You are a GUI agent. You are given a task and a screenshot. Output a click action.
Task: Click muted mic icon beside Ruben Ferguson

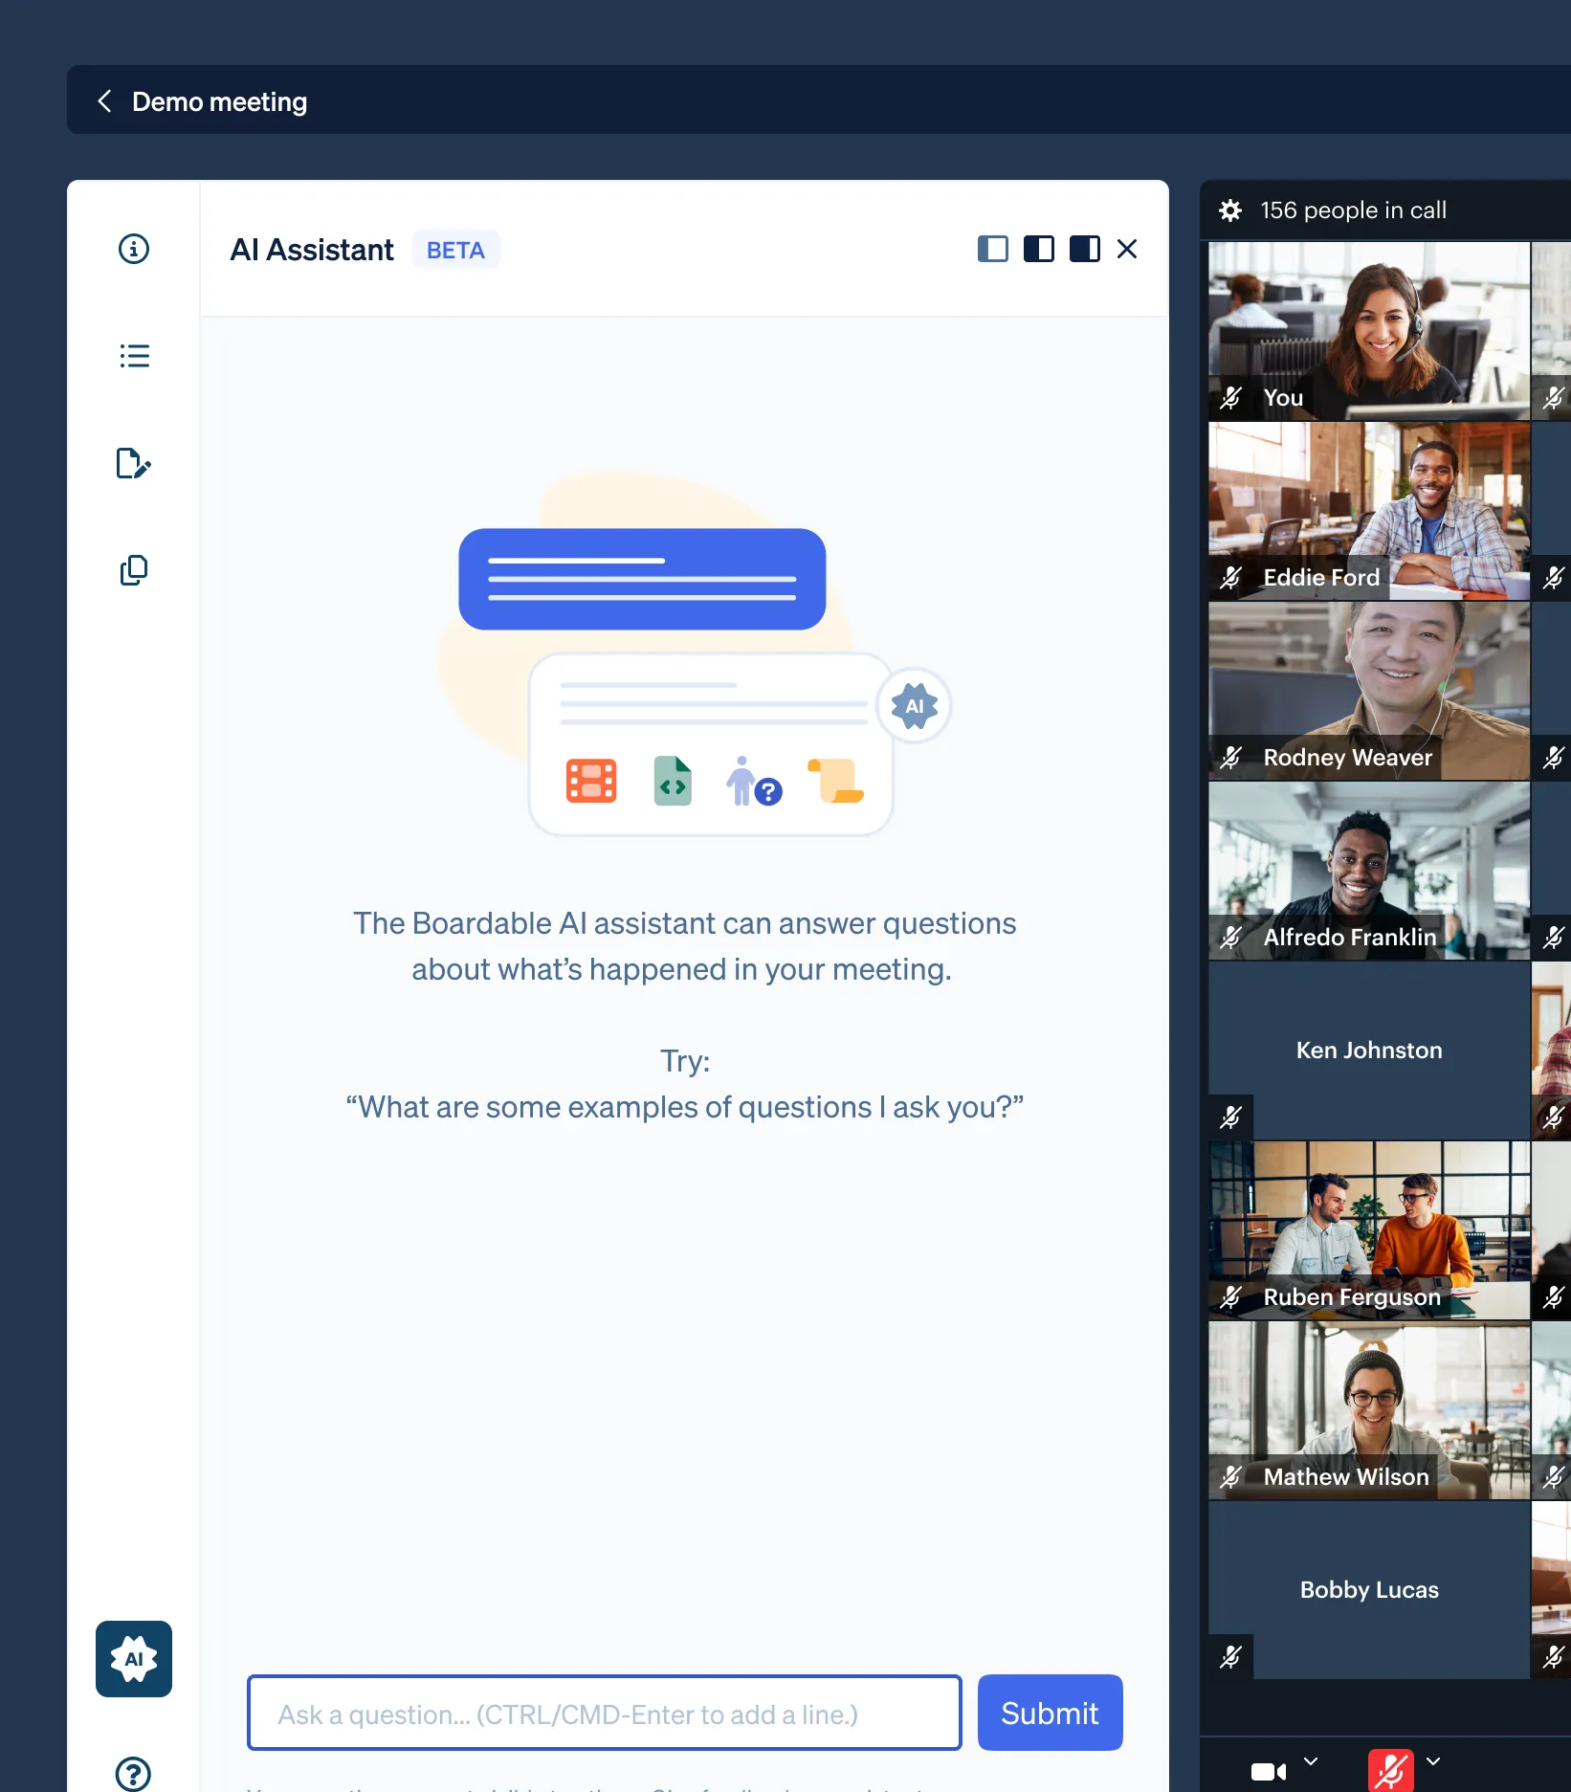[1231, 1296]
